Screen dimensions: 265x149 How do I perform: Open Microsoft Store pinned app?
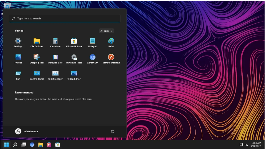(74, 43)
